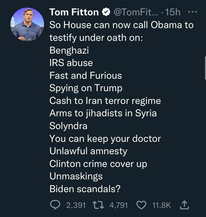
Task: Click the word "Solyndra" in the tweet
Action: (68, 126)
